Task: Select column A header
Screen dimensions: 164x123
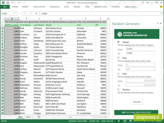Action: click(x=12, y=19)
